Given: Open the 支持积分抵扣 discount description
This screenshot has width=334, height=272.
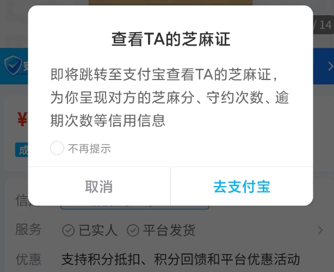Looking at the screenshot, I should point(181,259).
